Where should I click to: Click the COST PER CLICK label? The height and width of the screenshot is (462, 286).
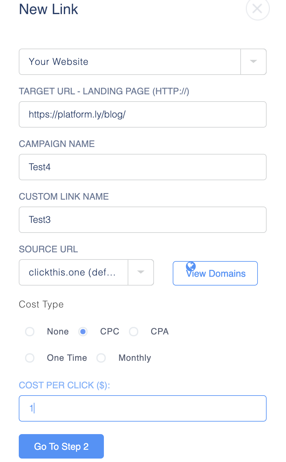click(64, 385)
